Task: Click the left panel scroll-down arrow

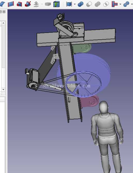Action: [3, 90]
